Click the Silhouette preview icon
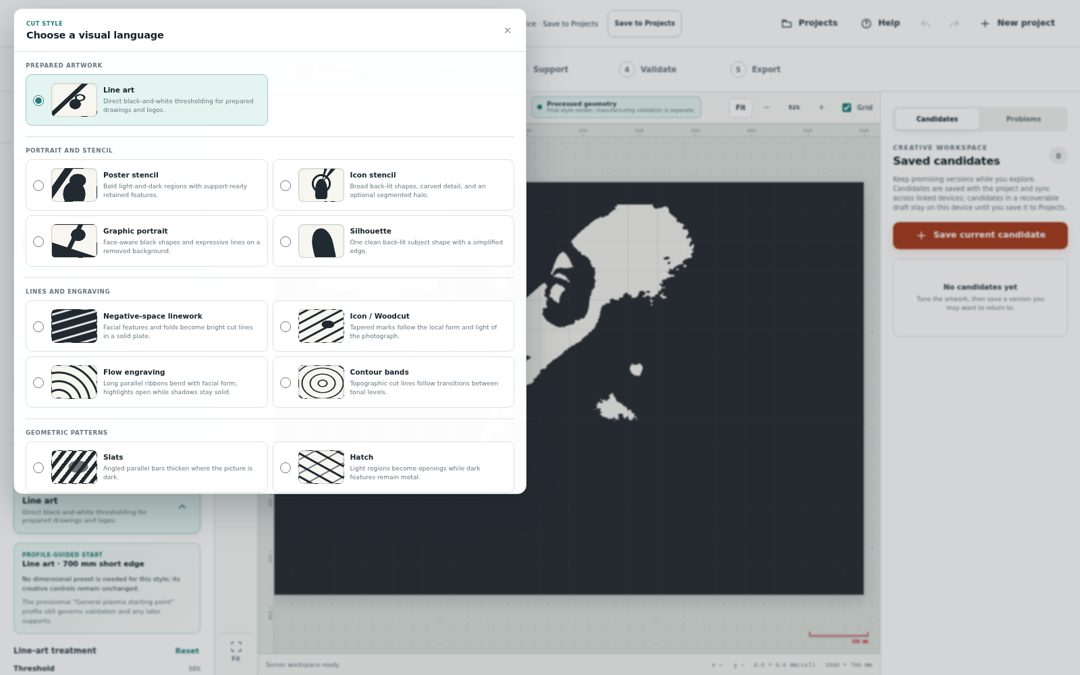The height and width of the screenshot is (675, 1080). coord(321,241)
